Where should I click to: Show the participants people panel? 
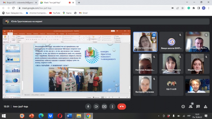[x=191, y=107]
